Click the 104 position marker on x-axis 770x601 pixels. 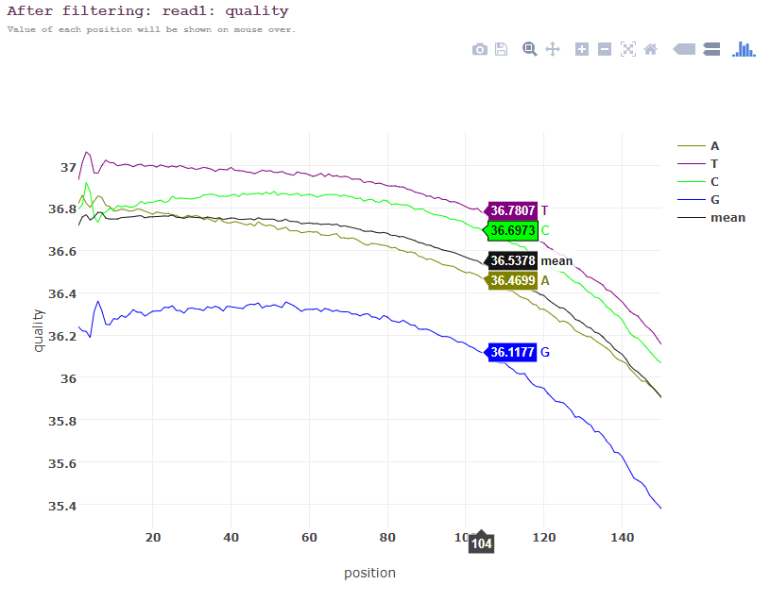[481, 543]
